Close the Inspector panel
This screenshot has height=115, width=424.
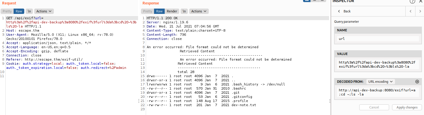point(421,1)
